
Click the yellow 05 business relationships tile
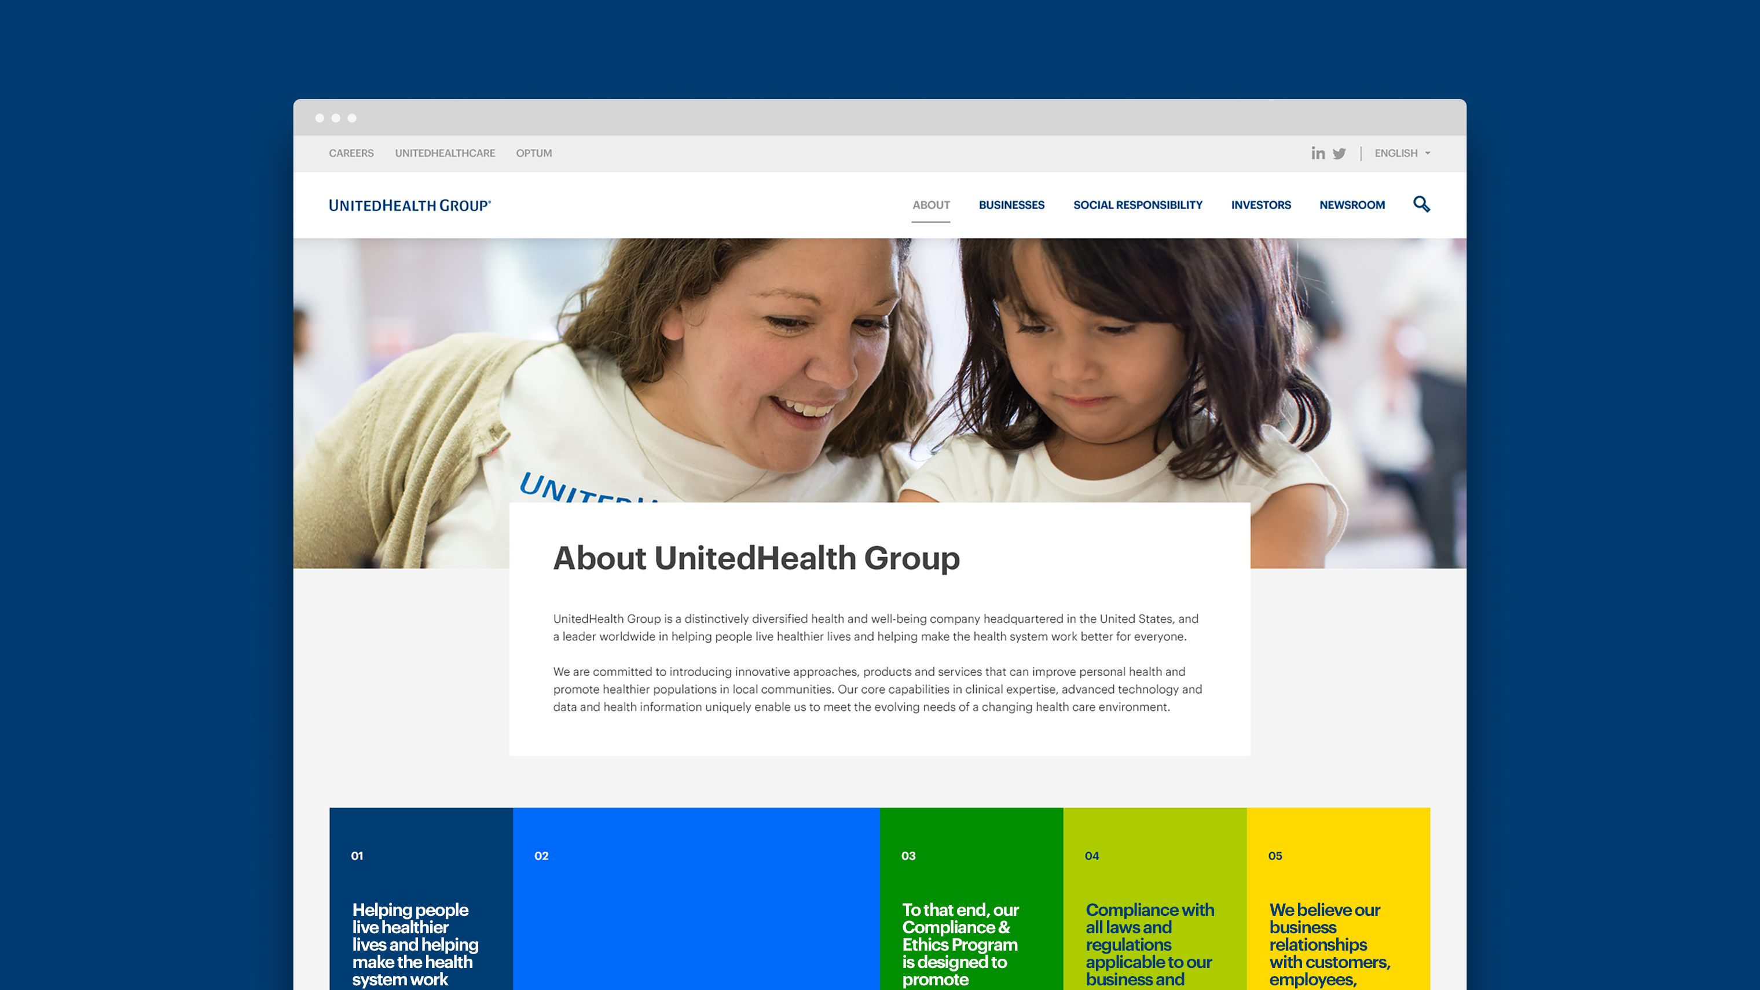pyautogui.click(x=1338, y=902)
